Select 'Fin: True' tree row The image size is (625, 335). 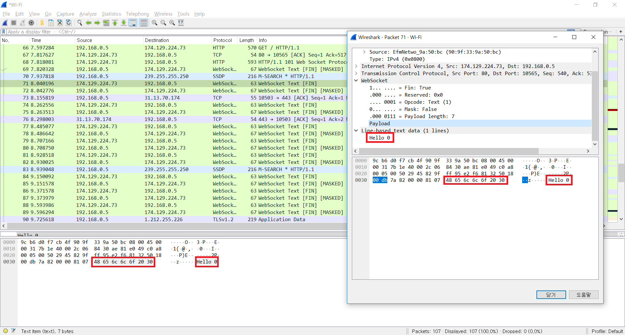[400, 88]
